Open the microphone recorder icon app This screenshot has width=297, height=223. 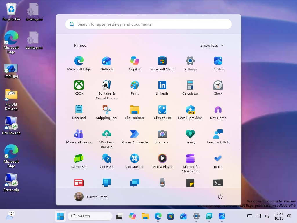coord(162,183)
